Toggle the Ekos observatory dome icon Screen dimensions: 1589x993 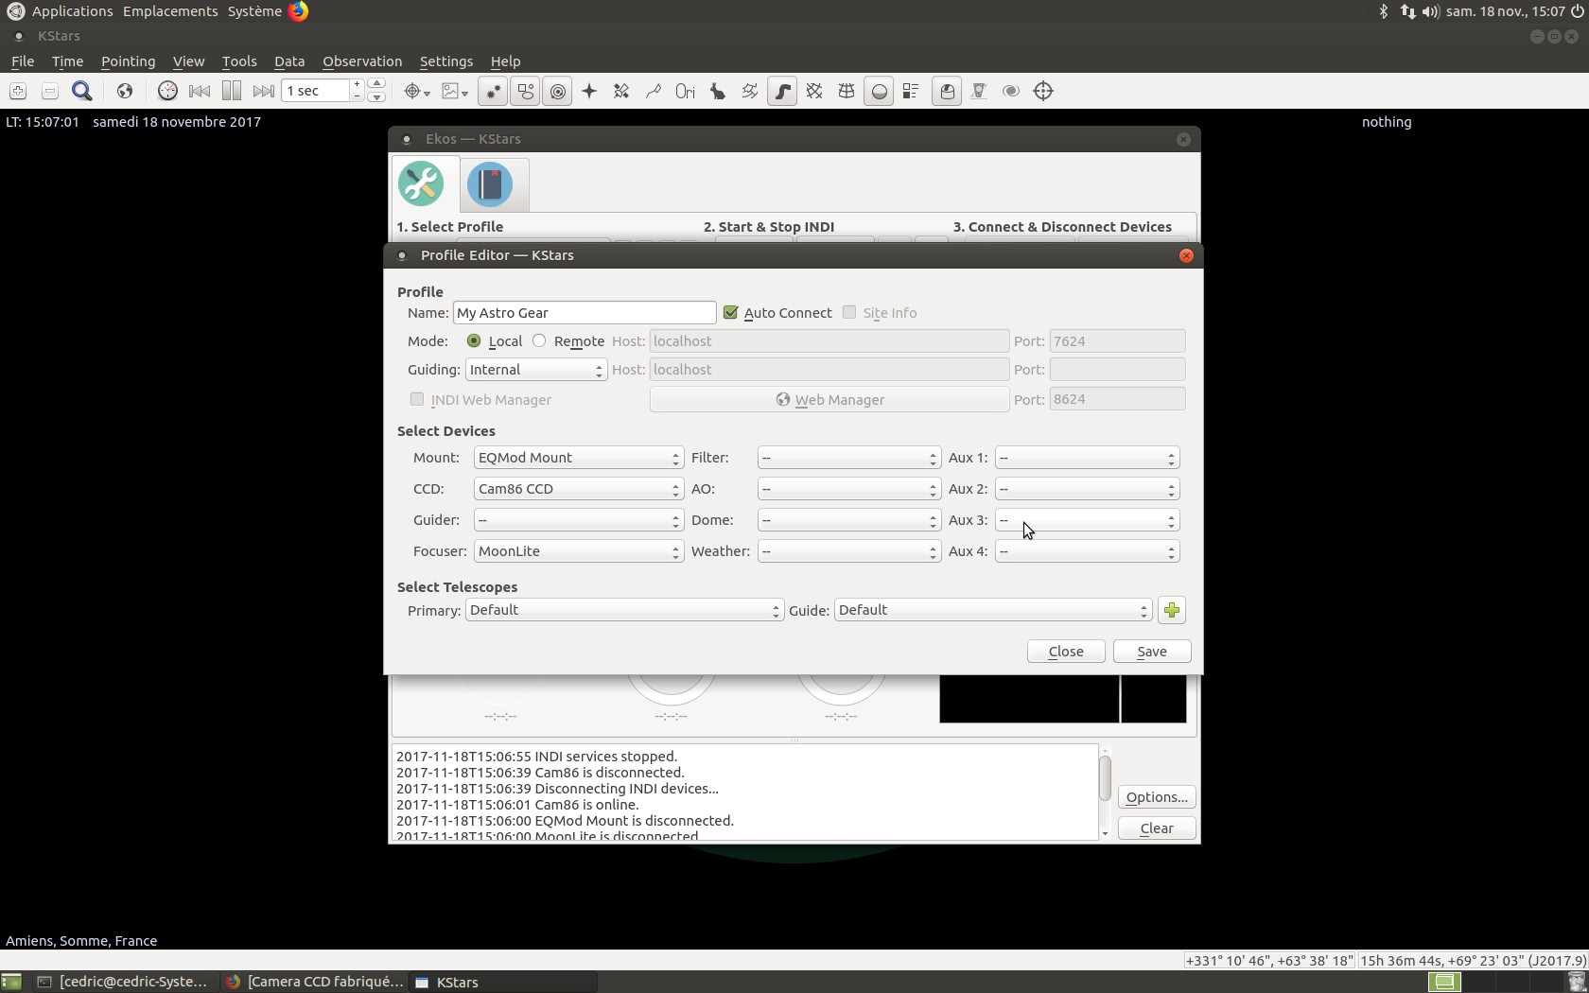click(947, 91)
